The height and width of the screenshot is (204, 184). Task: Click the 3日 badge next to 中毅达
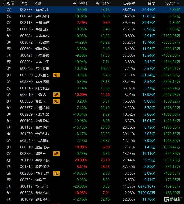pos(56,95)
